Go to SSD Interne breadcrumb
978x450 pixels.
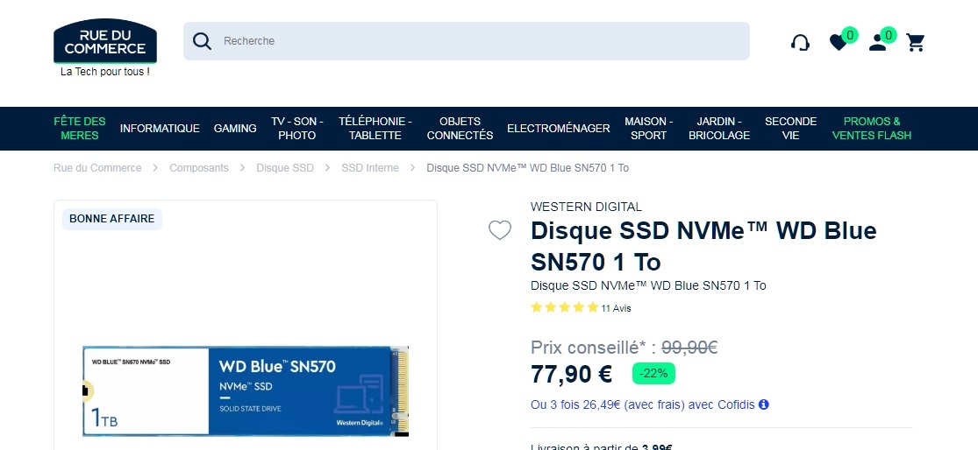pyautogui.click(x=370, y=168)
